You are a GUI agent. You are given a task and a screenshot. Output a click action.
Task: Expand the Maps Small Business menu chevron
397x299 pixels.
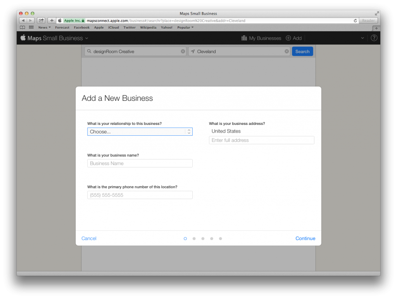click(x=86, y=38)
